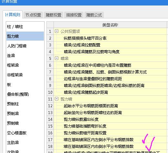Image resolution: width=168 pixels, height=153 pixels.
Task: Select row 暗梁/边框梁箍筋及拉筋弯勾角度
Action: click(110, 52)
